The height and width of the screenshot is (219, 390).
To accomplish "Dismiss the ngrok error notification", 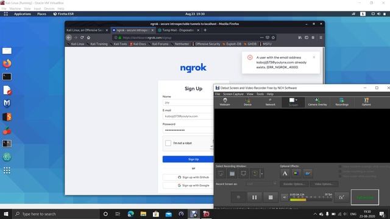I will click(314, 57).
